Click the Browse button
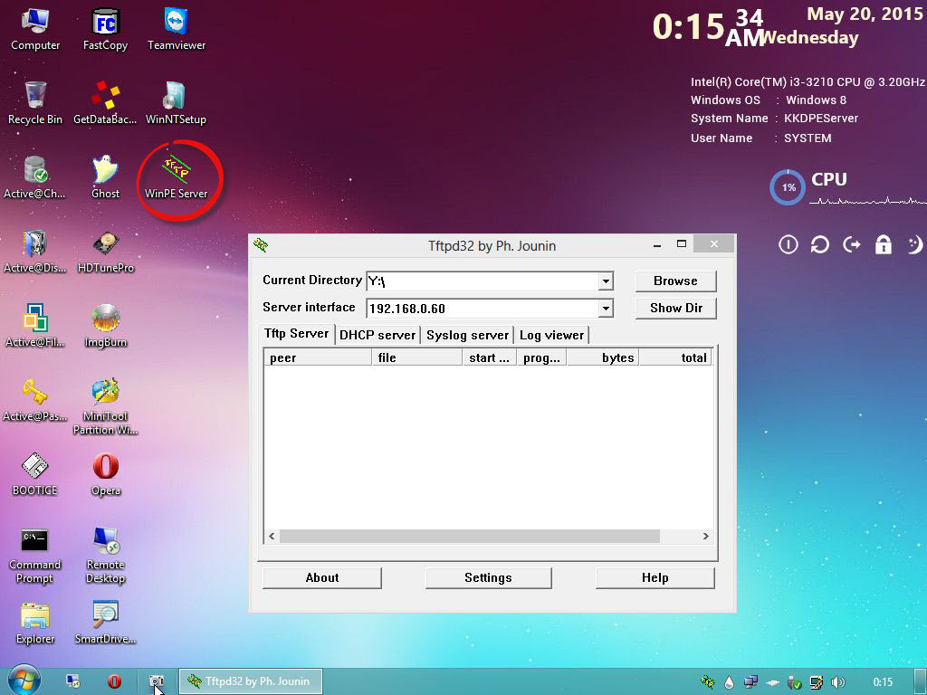 tap(675, 281)
